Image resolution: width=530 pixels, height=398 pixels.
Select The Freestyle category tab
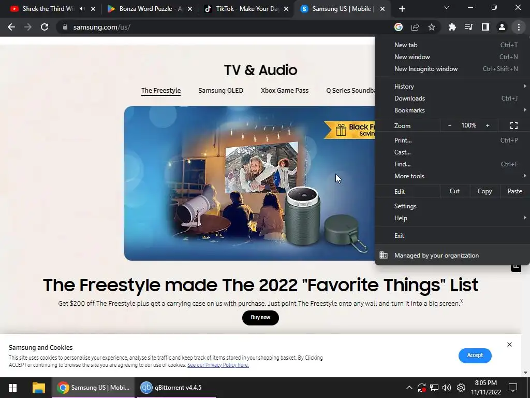(161, 90)
